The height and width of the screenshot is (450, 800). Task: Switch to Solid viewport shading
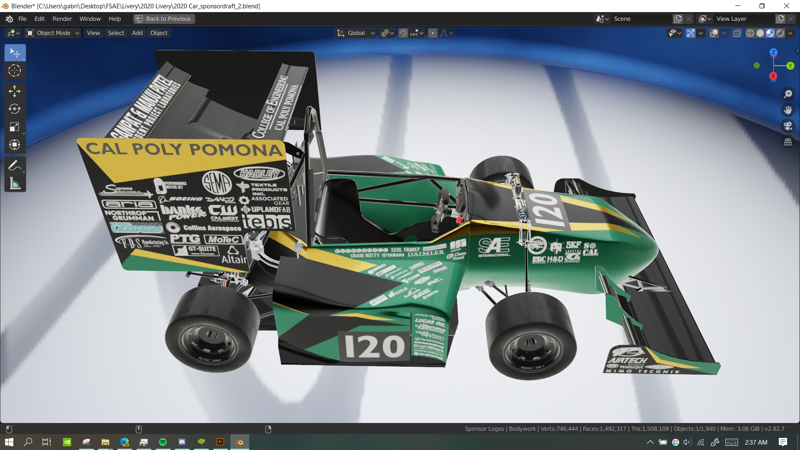click(760, 33)
